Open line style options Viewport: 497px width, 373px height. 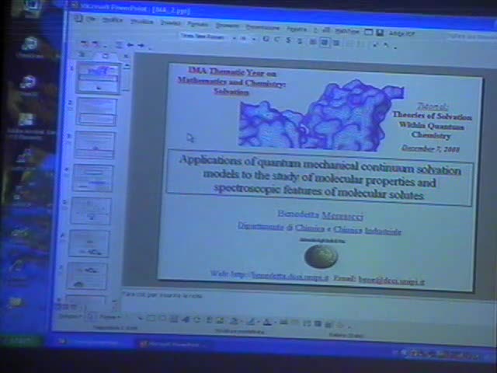283,322
